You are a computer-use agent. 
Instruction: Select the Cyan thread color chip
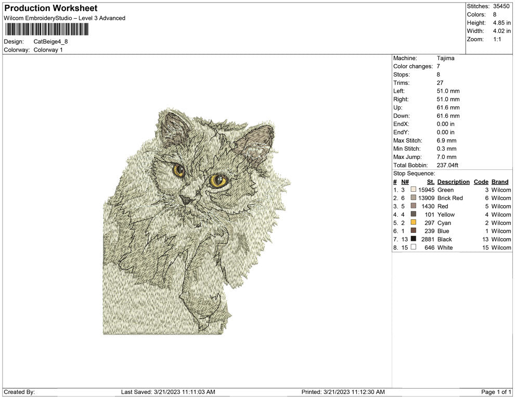pos(413,222)
